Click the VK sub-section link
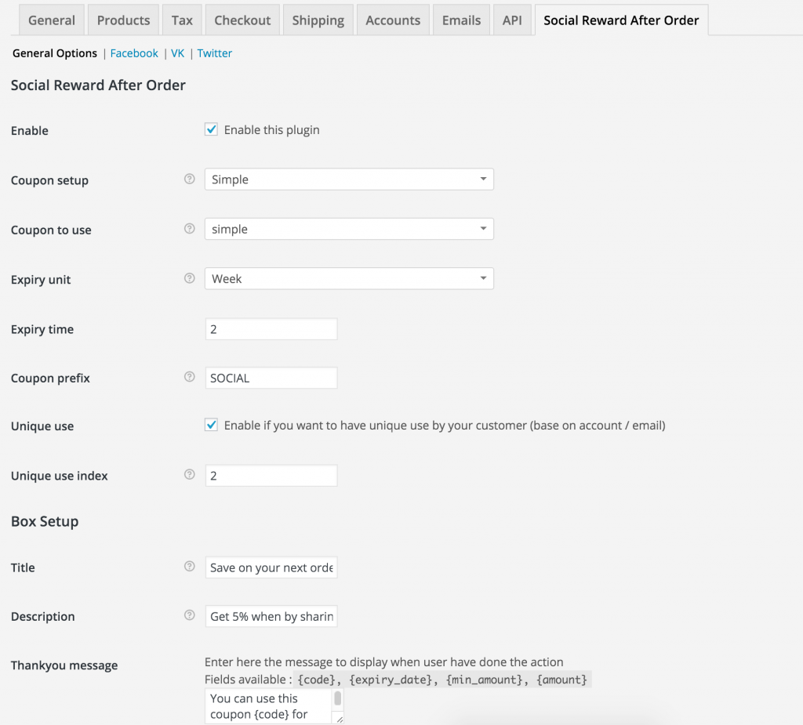The width and height of the screenshot is (803, 725). tap(177, 53)
